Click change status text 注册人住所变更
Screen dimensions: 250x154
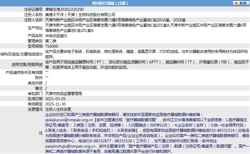(58, 109)
